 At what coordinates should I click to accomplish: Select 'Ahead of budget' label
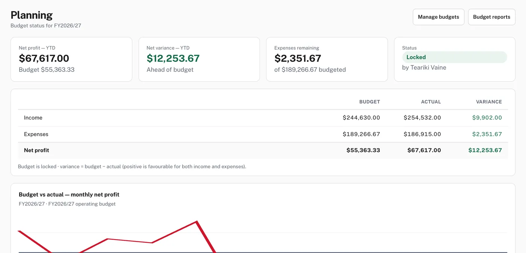tap(170, 70)
